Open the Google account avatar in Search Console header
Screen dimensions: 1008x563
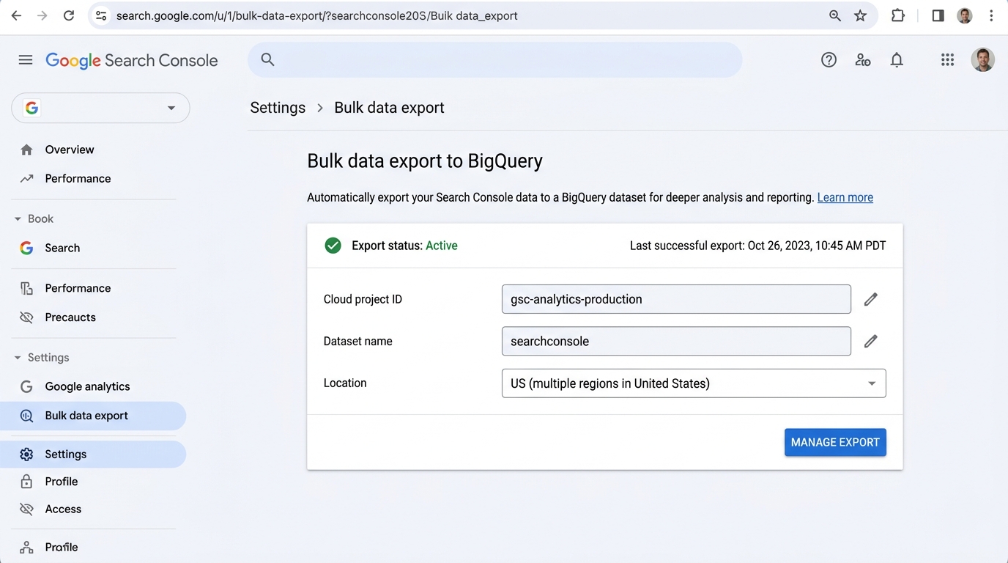pyautogui.click(x=982, y=60)
